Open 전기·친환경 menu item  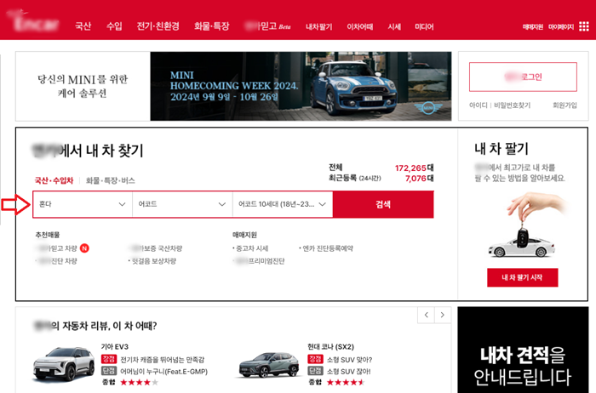158,26
